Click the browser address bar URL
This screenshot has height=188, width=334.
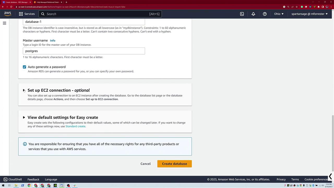(x=72, y=7)
